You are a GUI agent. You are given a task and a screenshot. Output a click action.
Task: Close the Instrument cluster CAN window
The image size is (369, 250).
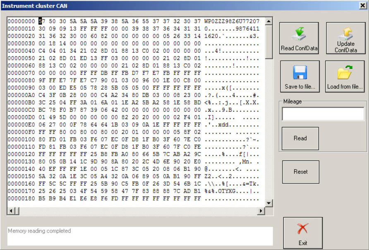point(363,5)
